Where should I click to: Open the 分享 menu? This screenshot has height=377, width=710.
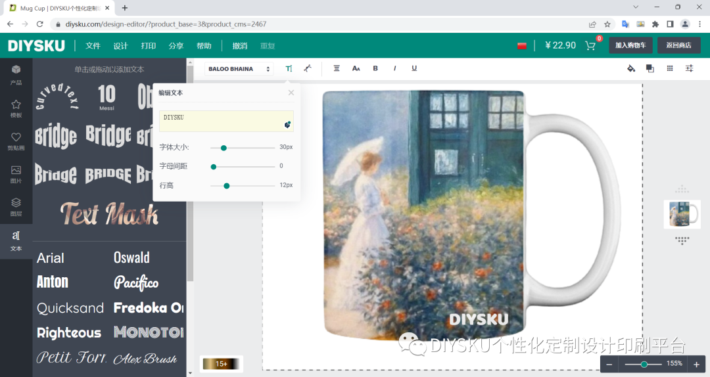pyautogui.click(x=176, y=46)
